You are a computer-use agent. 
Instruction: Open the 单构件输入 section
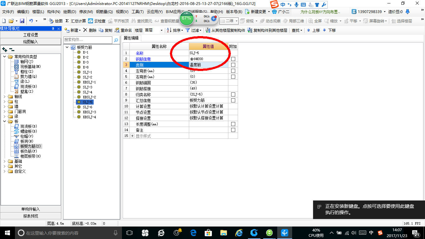point(31,209)
